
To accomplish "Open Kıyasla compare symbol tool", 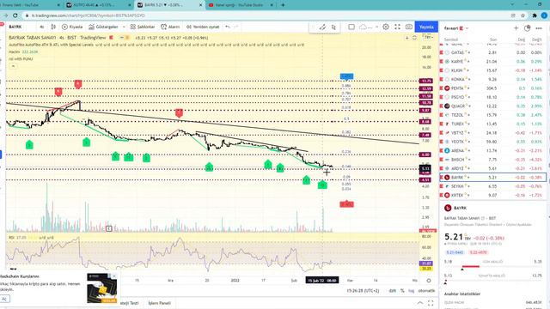I will point(72,27).
